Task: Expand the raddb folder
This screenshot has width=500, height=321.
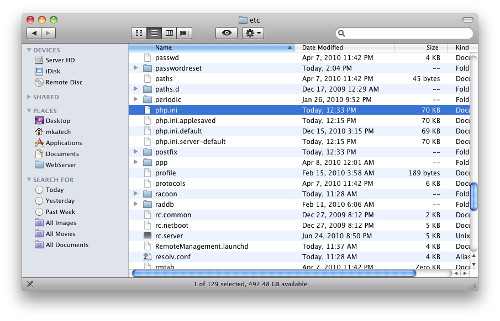Action: click(x=135, y=204)
